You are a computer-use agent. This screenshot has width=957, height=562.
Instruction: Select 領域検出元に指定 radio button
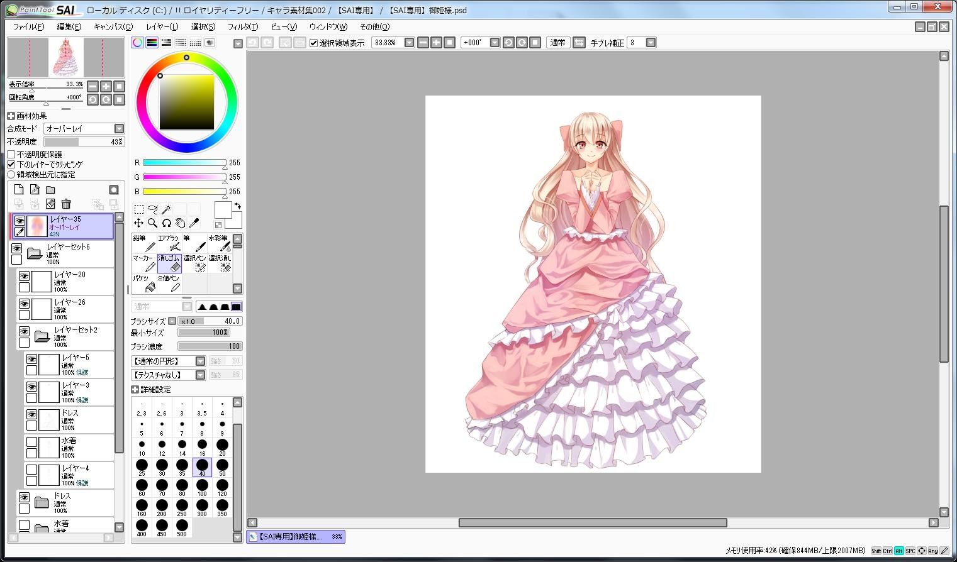[x=11, y=174]
